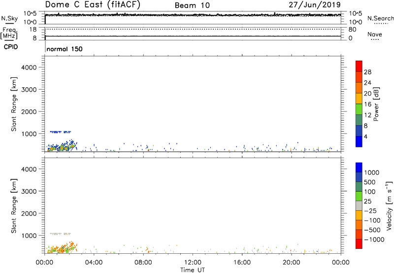This screenshot has height=273, width=394.
Task: Click the '500' velocity colorbar tick value
Action: point(370,182)
